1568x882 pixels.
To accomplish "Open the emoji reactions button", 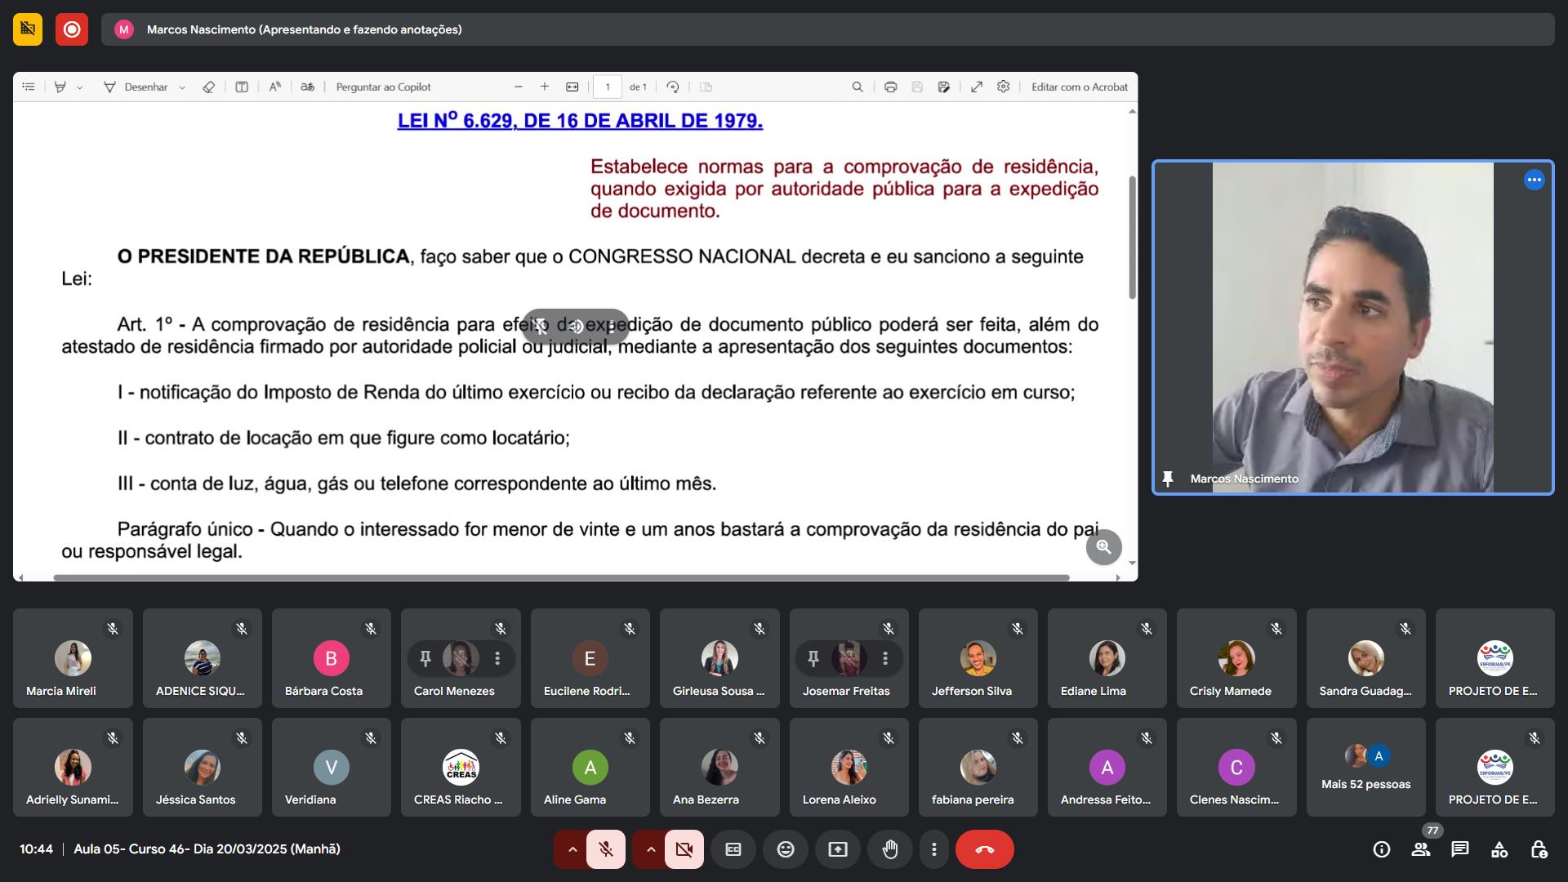I will [786, 849].
